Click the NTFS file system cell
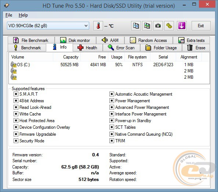Viewport: 218px width, 192px height. click(x=138, y=65)
